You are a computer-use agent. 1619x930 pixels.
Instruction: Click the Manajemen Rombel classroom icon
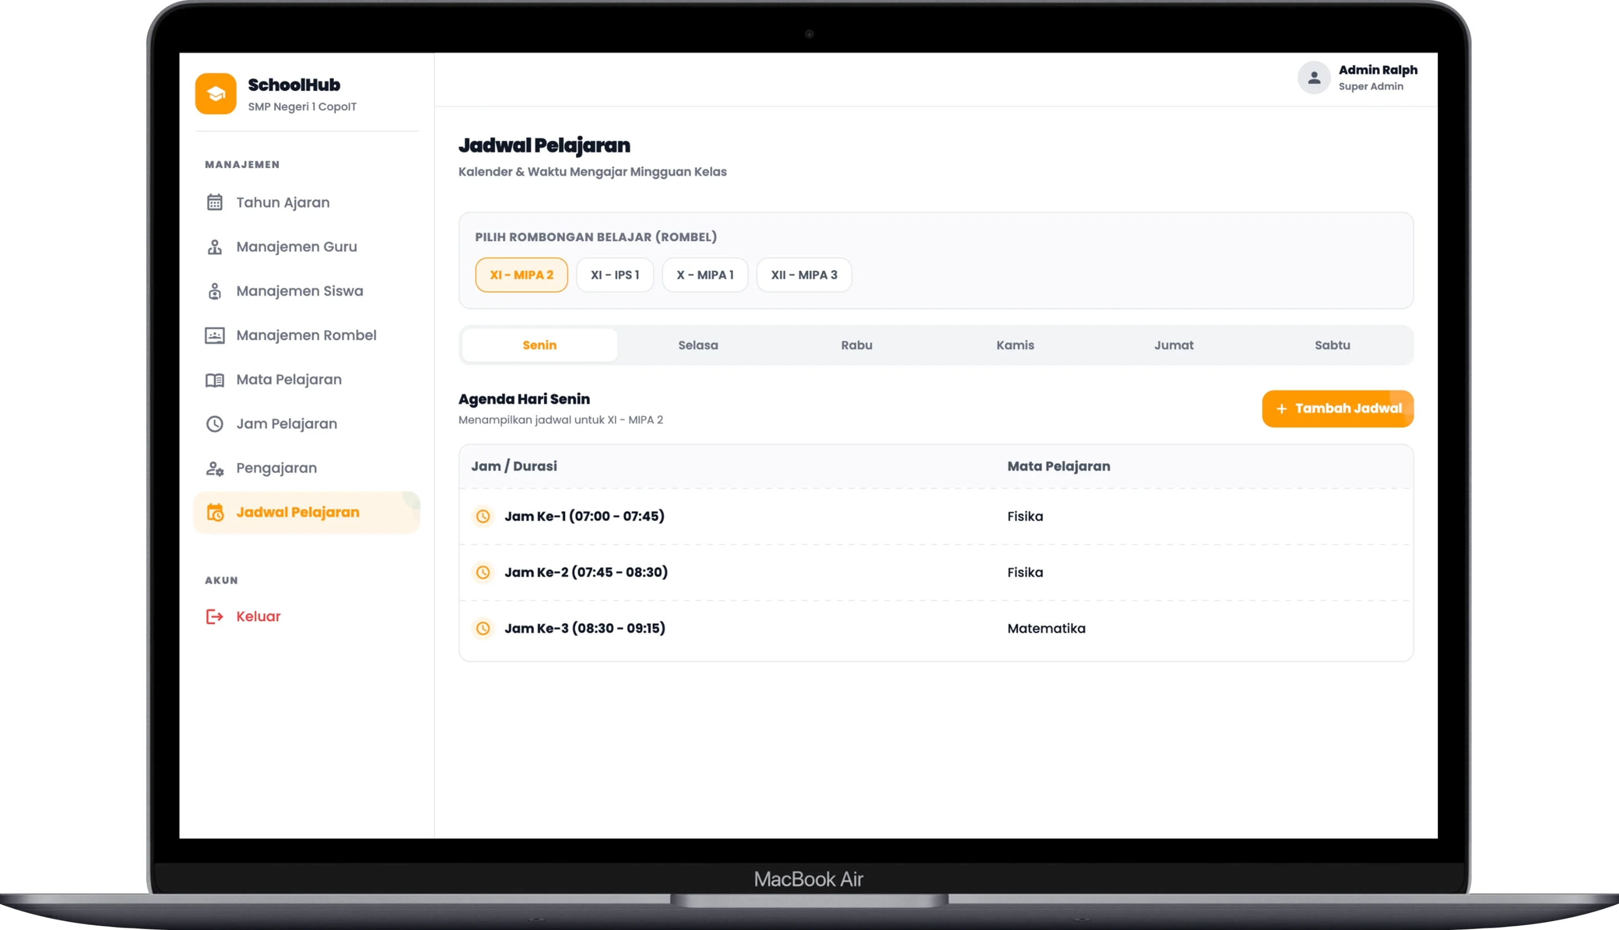[x=215, y=335]
